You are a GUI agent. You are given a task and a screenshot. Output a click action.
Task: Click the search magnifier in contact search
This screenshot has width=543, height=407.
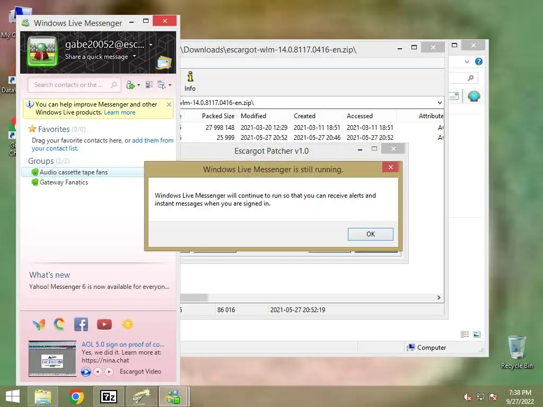click(x=113, y=85)
